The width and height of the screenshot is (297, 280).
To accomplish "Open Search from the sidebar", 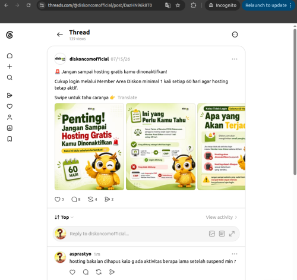I will (10, 77).
